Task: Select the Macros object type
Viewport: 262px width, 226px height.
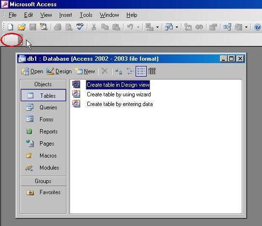Action: [43, 156]
